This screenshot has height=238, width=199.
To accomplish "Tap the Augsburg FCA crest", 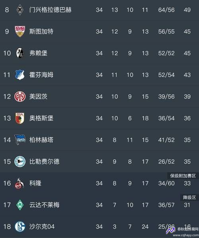I will click(x=20, y=118).
